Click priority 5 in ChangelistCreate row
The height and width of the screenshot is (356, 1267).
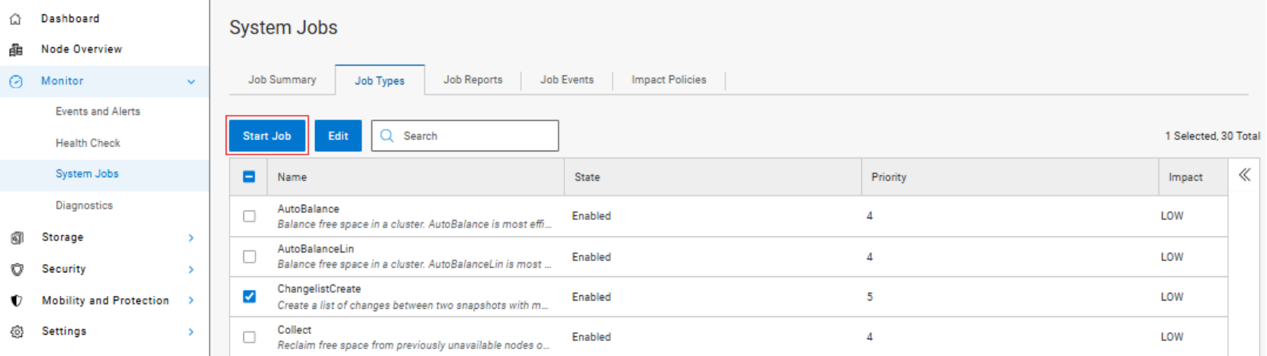click(x=870, y=297)
